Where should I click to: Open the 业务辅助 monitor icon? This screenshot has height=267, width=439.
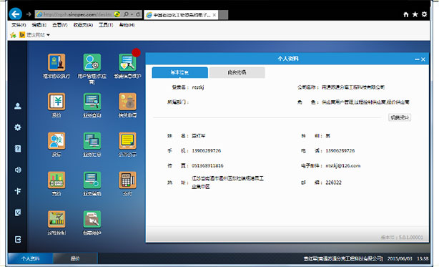tap(92, 180)
